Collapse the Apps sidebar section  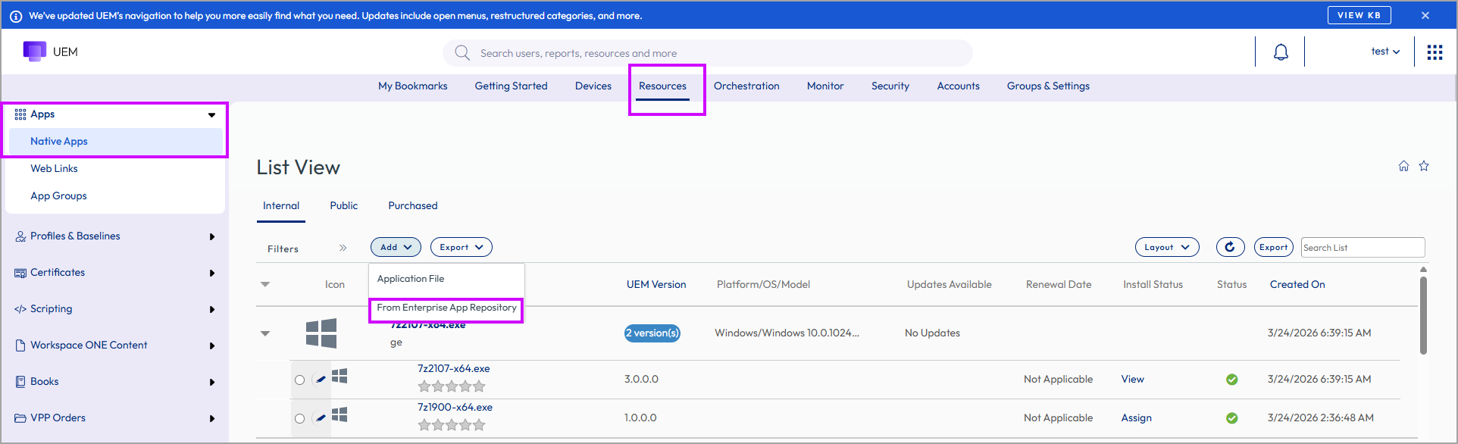(211, 115)
